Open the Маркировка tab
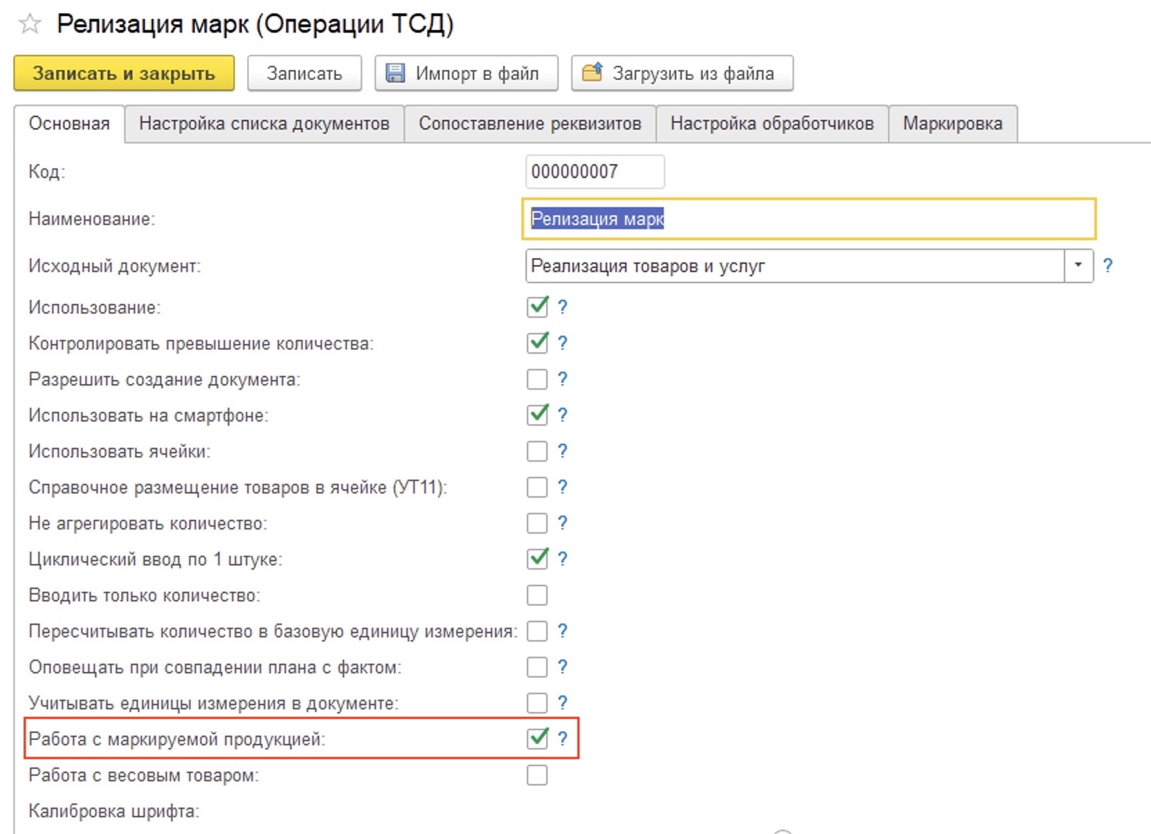 click(953, 124)
